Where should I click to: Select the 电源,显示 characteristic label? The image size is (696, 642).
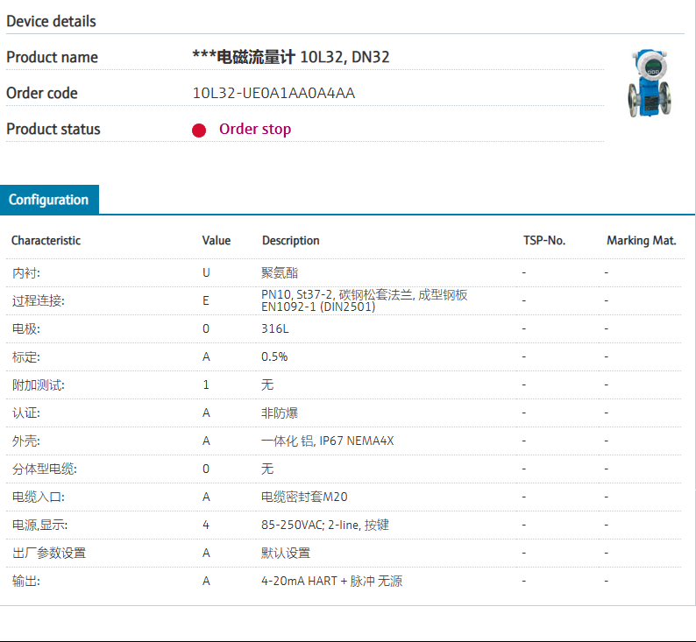pyautogui.click(x=40, y=525)
